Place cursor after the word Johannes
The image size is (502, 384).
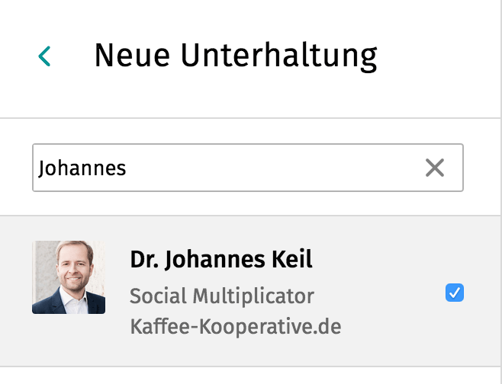pos(127,168)
